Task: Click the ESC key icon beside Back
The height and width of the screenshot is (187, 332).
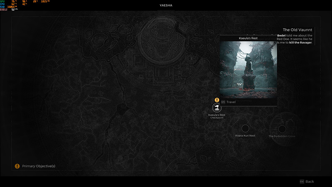Action: click(302, 182)
